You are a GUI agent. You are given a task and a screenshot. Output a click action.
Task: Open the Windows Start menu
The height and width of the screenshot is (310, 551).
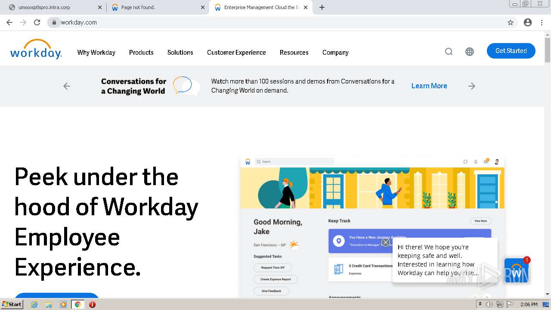point(12,304)
